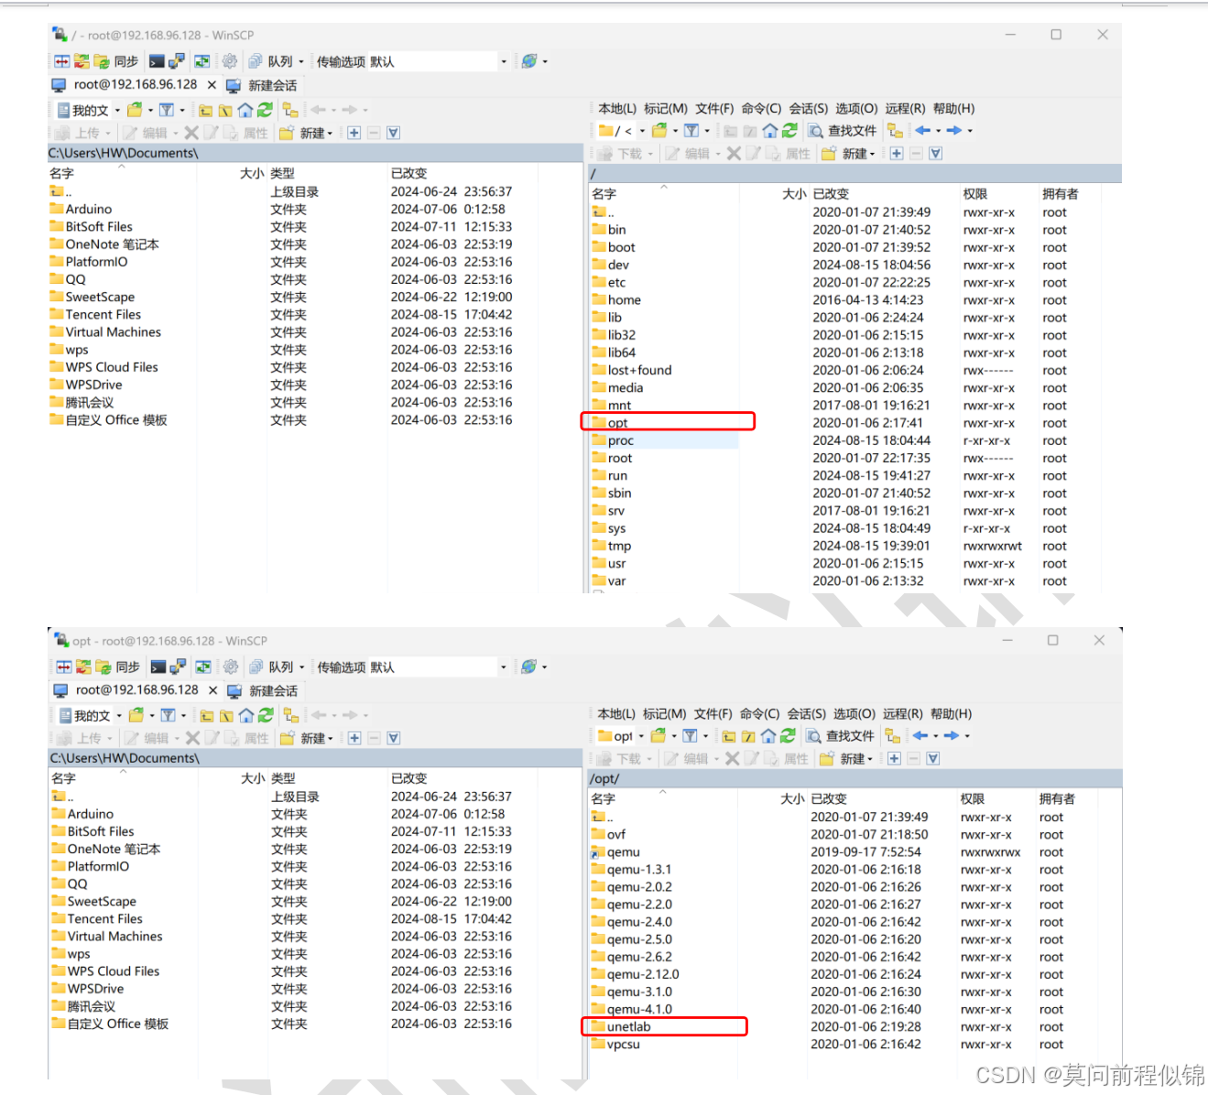Image resolution: width=1208 pixels, height=1095 pixels.
Task: Click the plus icon to add remote panel
Action: tap(896, 154)
